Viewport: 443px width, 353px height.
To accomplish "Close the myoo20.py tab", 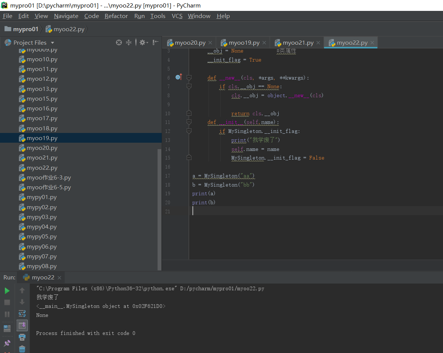I will tap(210, 43).
